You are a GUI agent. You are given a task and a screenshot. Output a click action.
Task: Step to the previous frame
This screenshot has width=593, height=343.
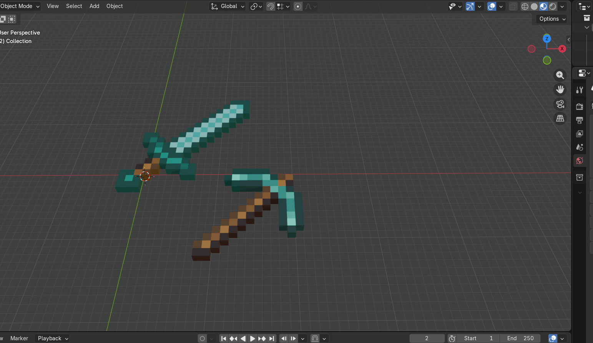[x=284, y=338]
